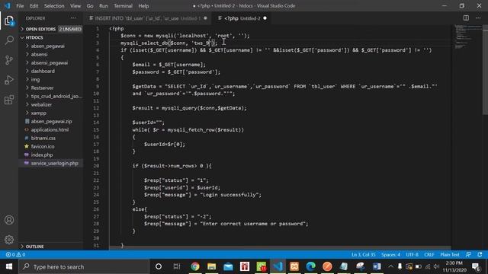Open the View menu
This screenshot has width=488, height=274.
(75, 6)
